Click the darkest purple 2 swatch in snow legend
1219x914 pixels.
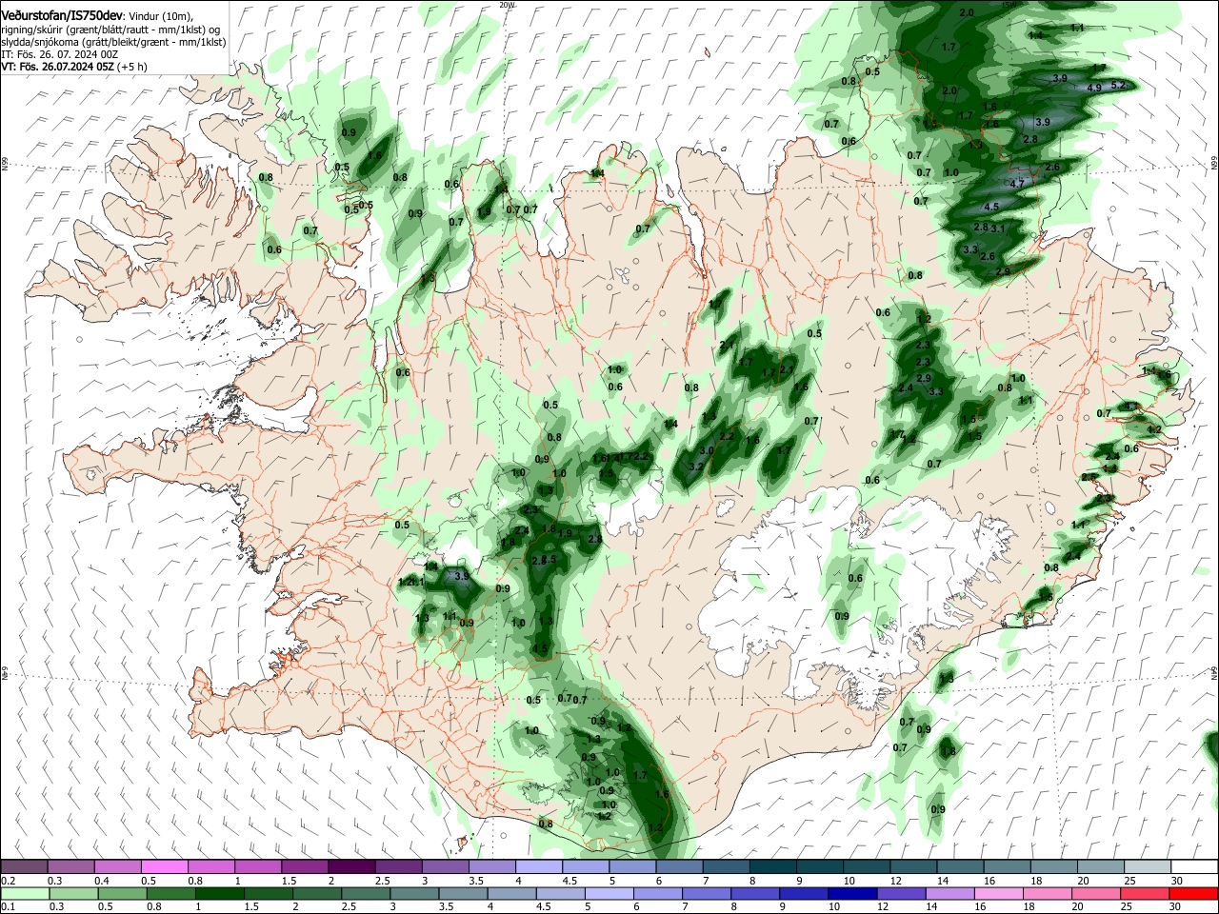tap(351, 866)
